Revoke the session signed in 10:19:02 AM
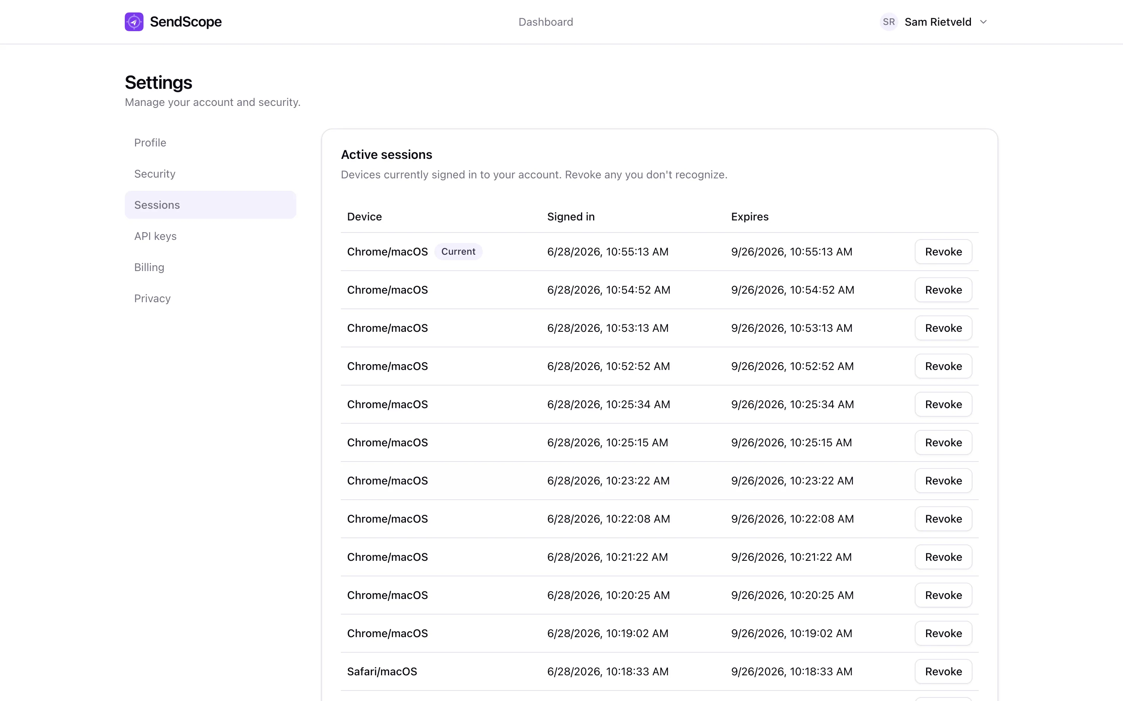This screenshot has width=1123, height=701. click(x=943, y=633)
